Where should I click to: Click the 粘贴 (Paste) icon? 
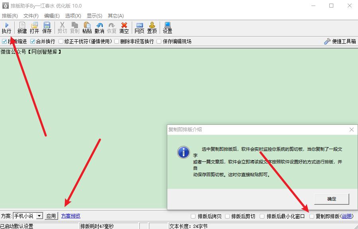pos(87,27)
